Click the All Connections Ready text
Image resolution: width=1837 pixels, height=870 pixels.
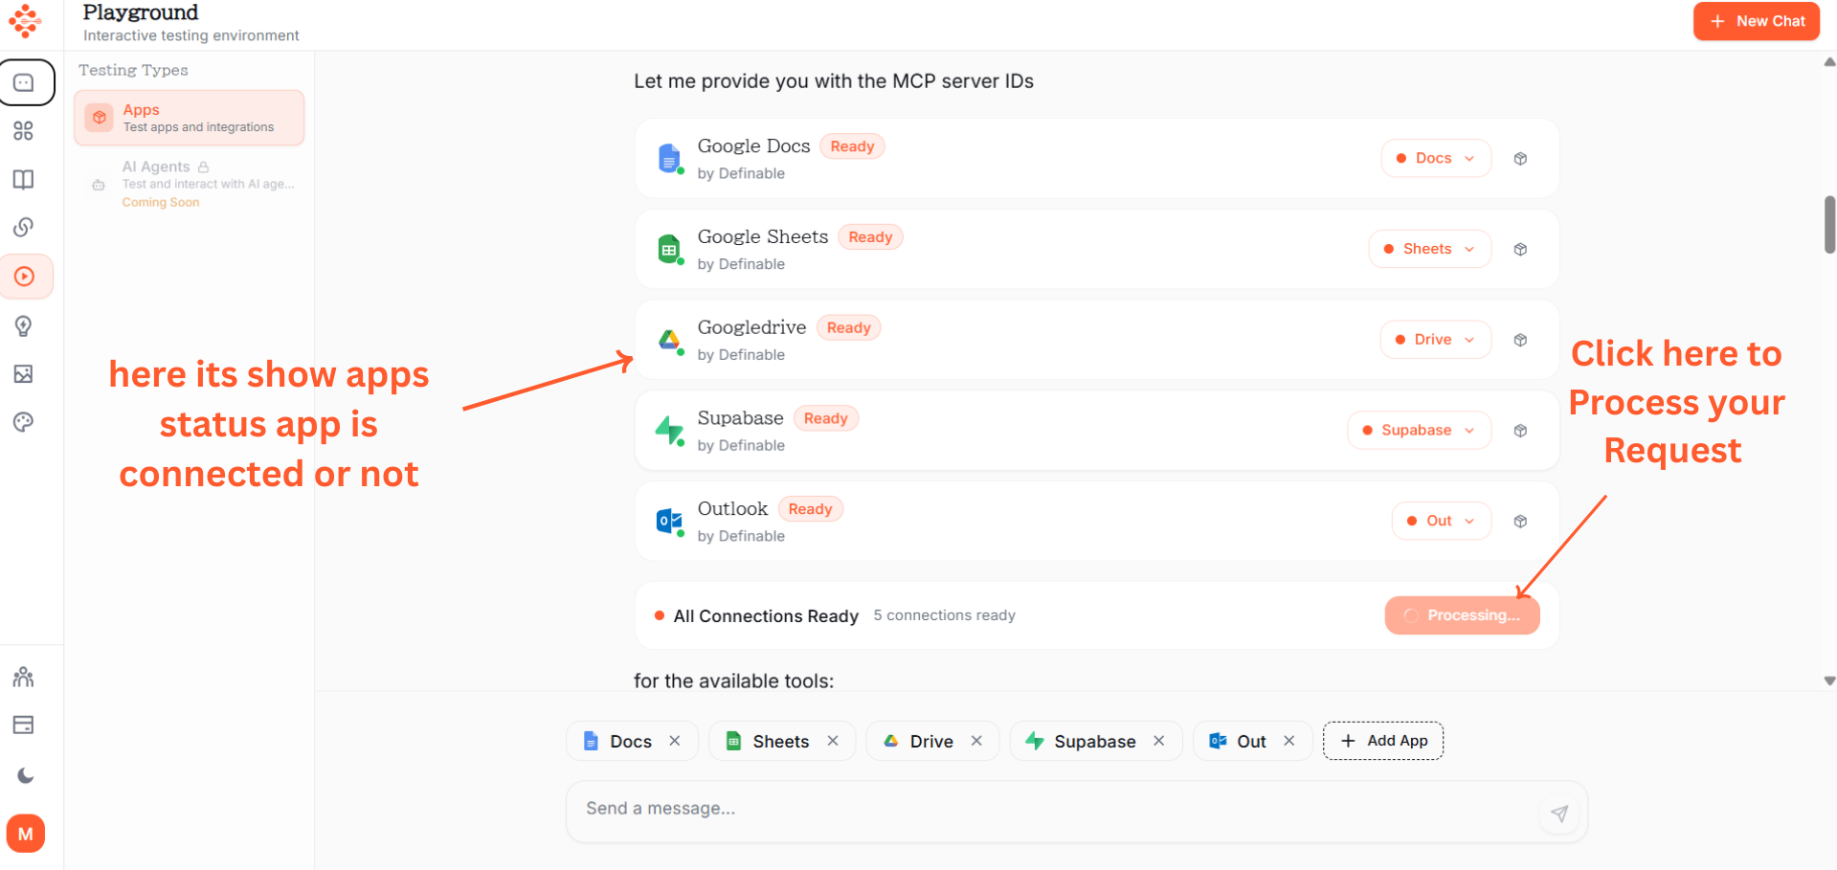[x=766, y=616]
